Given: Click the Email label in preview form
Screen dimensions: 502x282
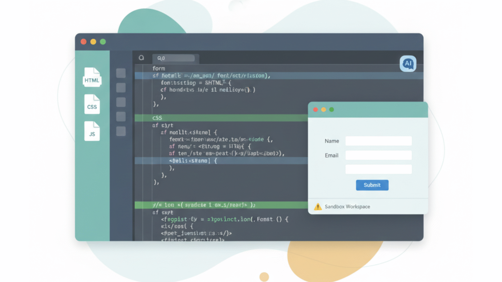Looking at the screenshot, I should [331, 155].
